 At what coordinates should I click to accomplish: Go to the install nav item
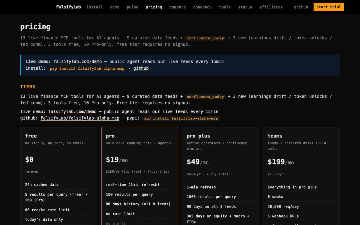(x=94, y=7)
